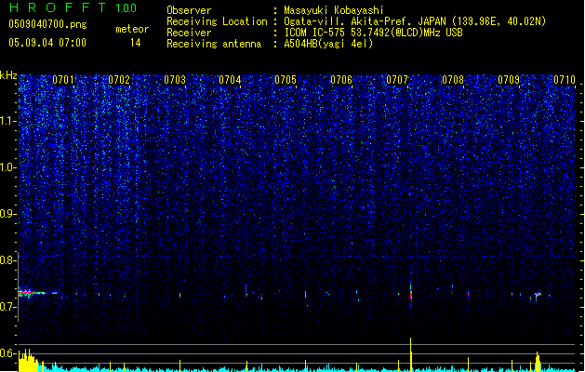
Task: Click the 0703 time marker
Action: 175,79
